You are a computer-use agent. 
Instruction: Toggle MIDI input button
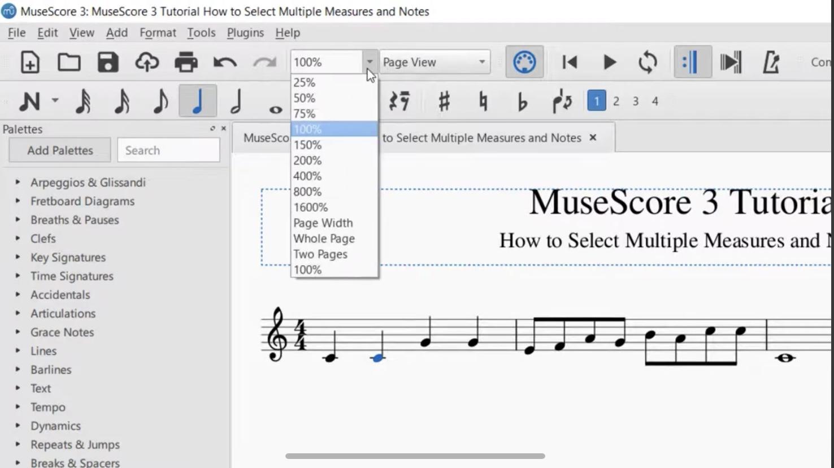pos(524,62)
